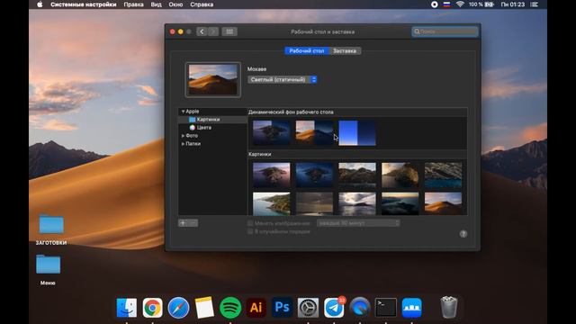This screenshot has height=324, width=576.
Task: Select dynamic Mojave dunes wallpaper thumbnail
Action: [314, 132]
